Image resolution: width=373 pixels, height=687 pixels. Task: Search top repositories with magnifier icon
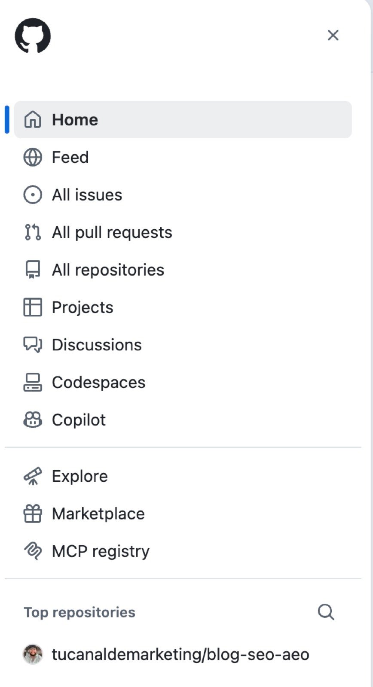[x=326, y=612]
